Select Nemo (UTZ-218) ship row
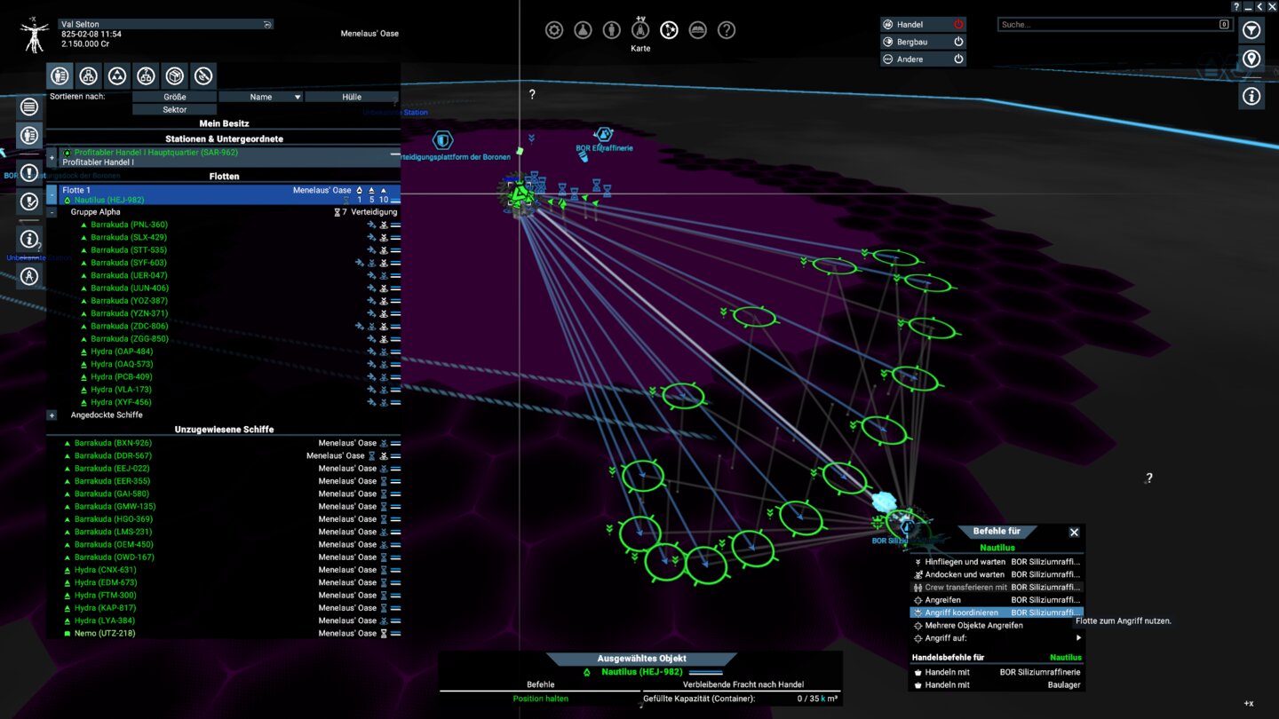This screenshot has height=719, width=1279. coord(223,633)
